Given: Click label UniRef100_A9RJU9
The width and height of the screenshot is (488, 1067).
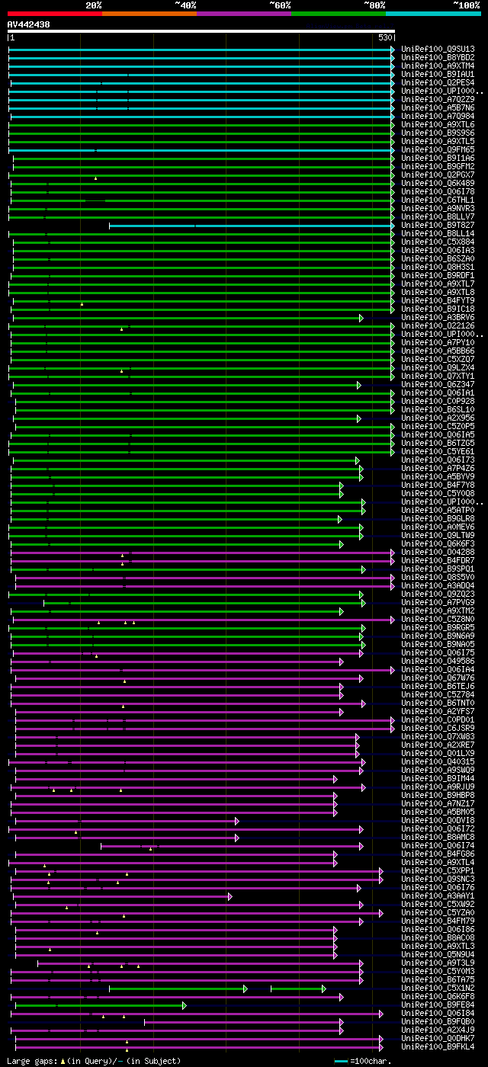Looking at the screenshot, I should 438,787.
